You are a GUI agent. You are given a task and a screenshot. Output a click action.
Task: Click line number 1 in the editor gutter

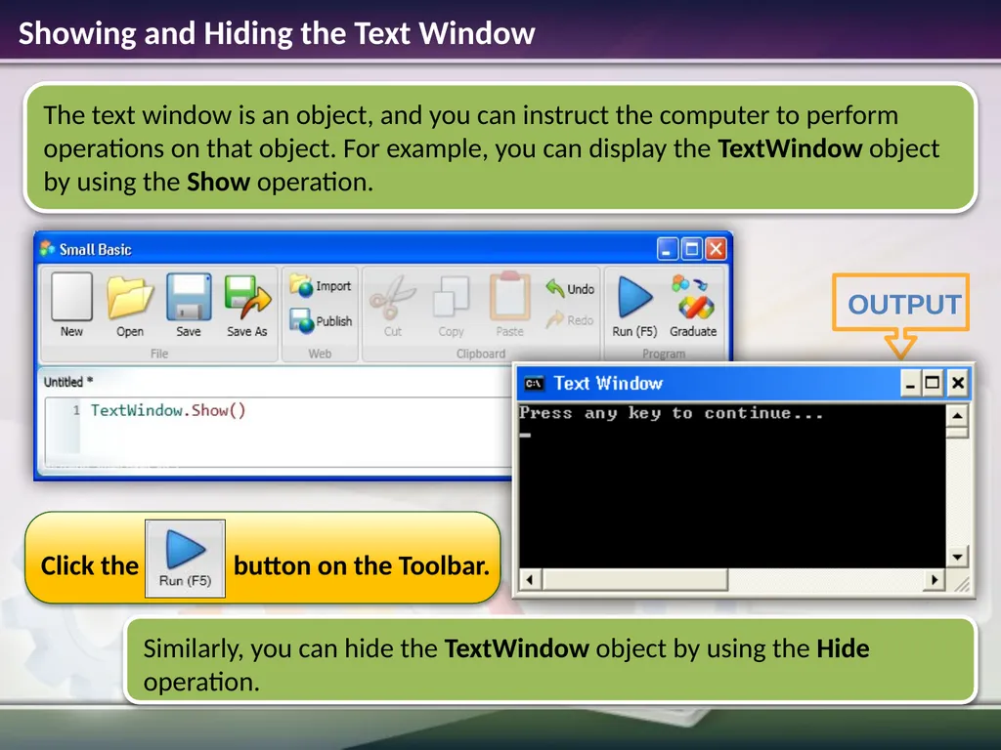[76, 410]
